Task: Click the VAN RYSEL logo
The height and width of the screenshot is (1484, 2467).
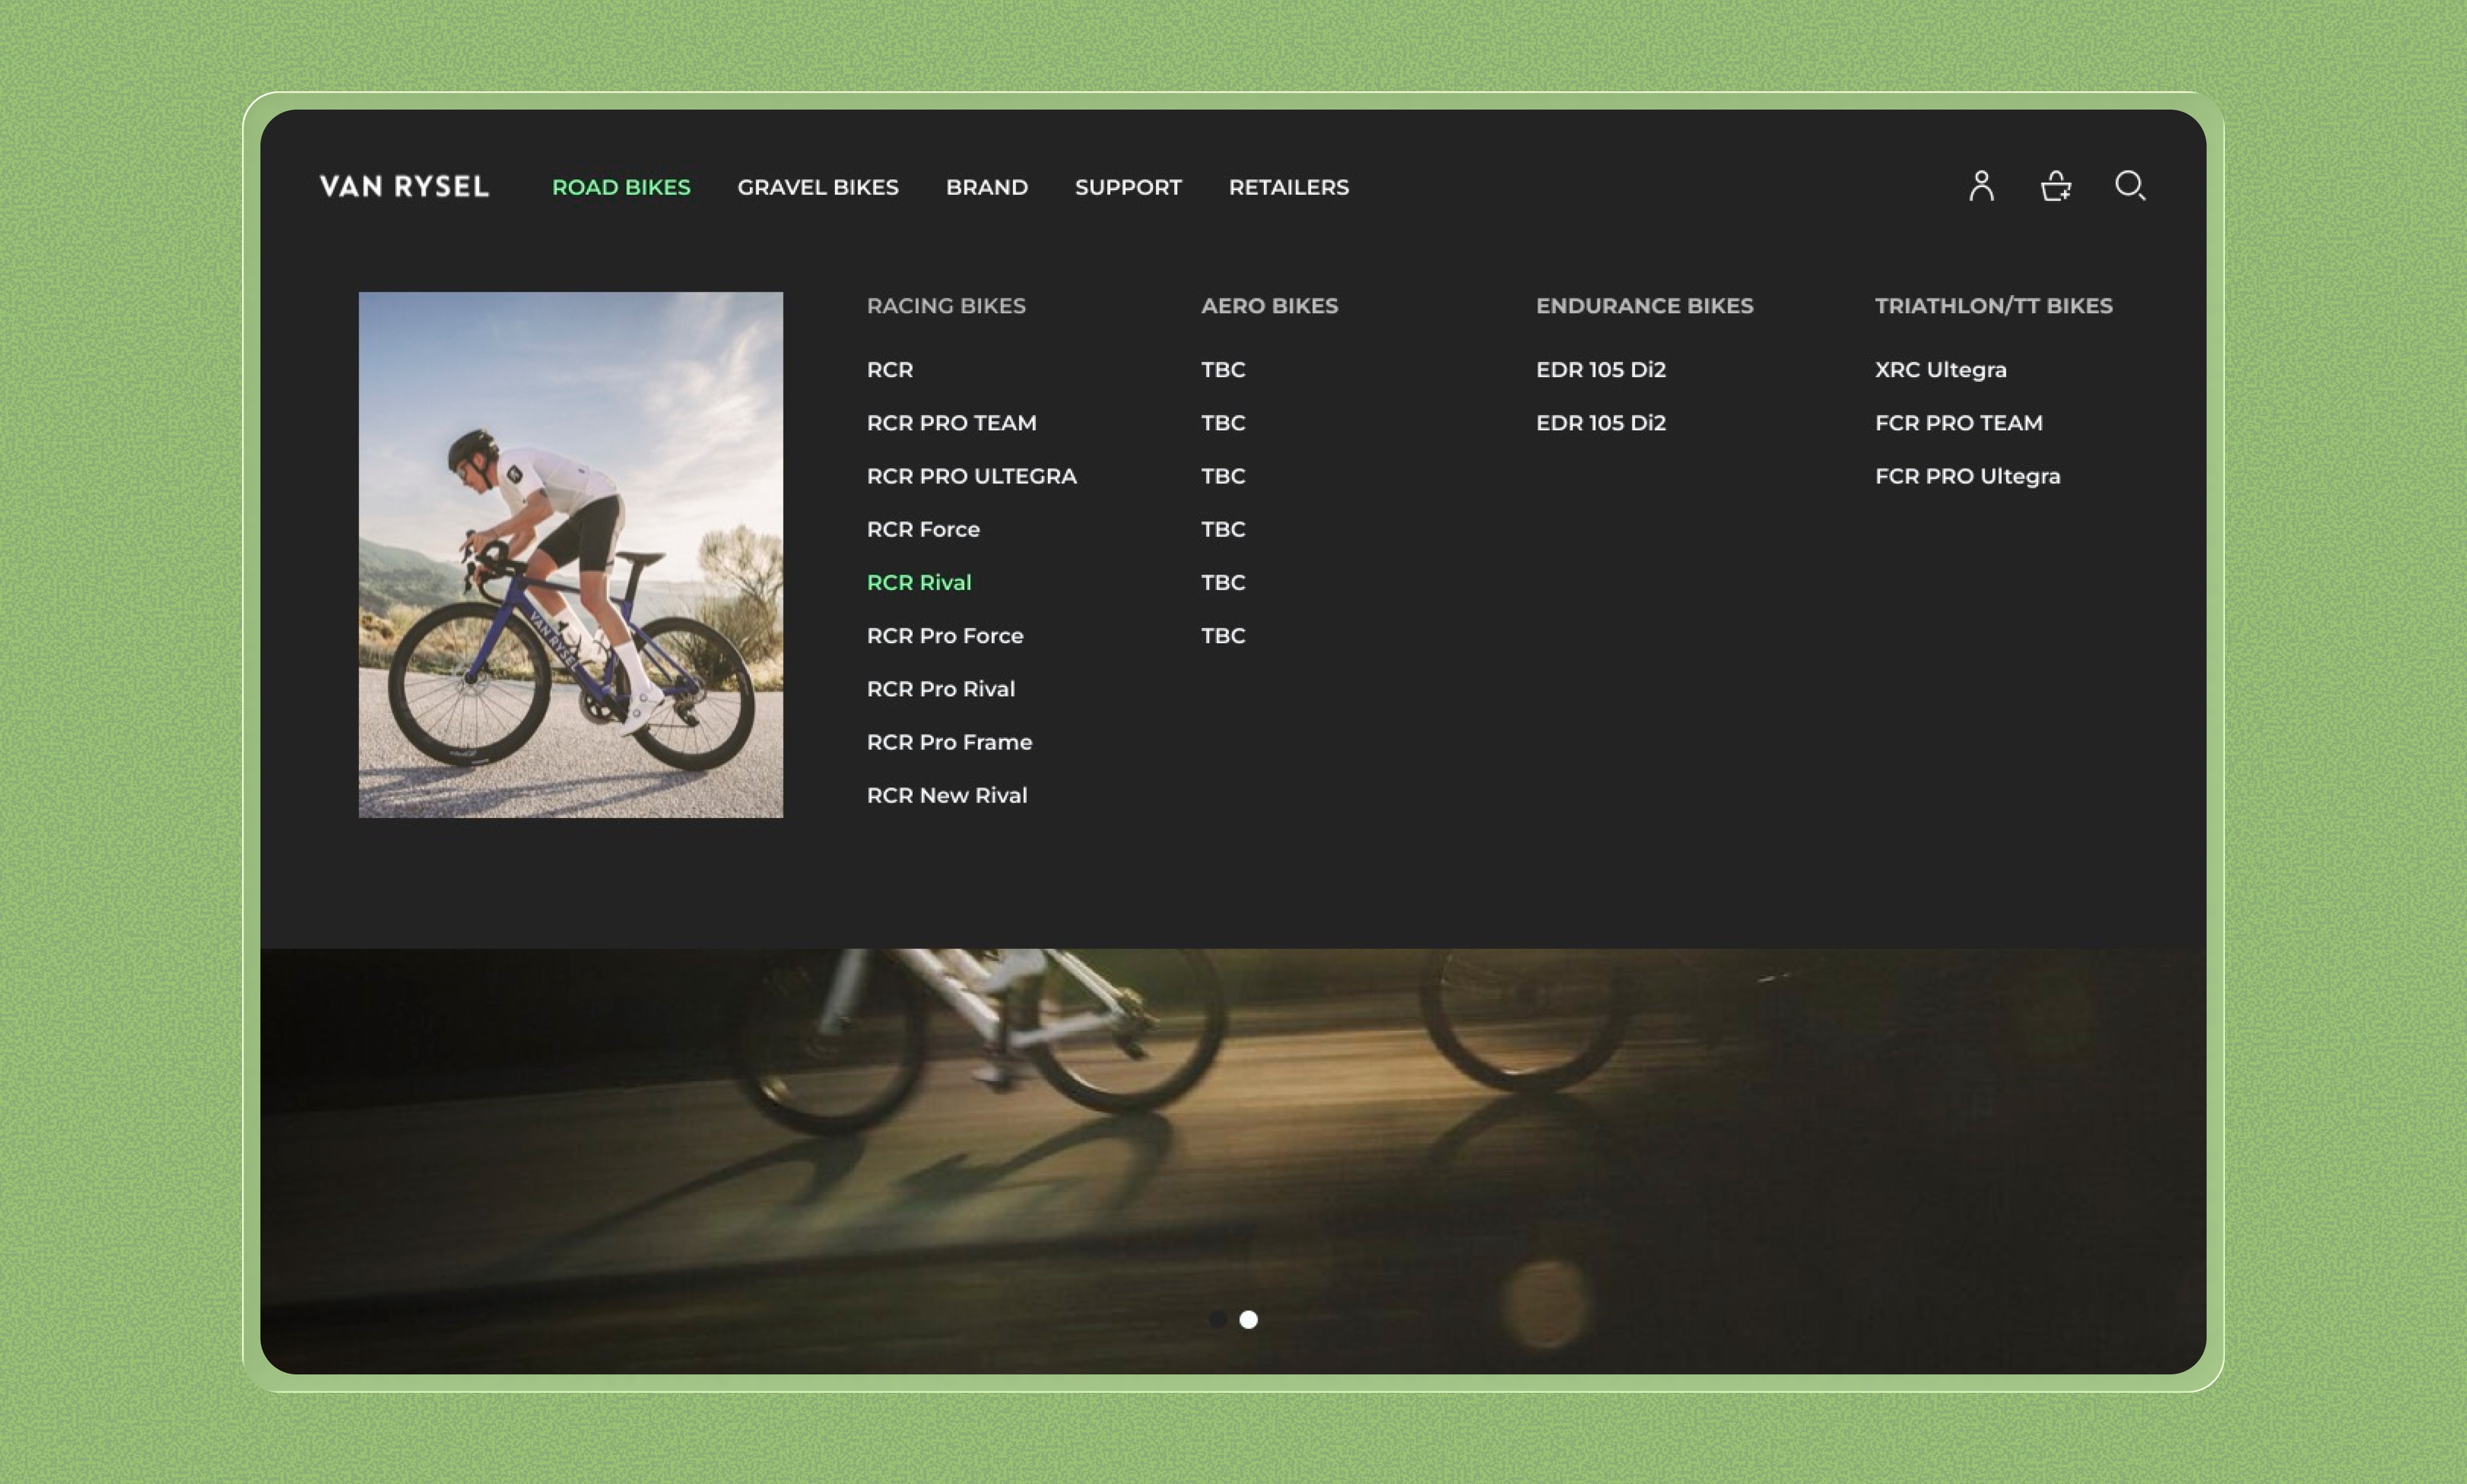Action: [x=404, y=187]
